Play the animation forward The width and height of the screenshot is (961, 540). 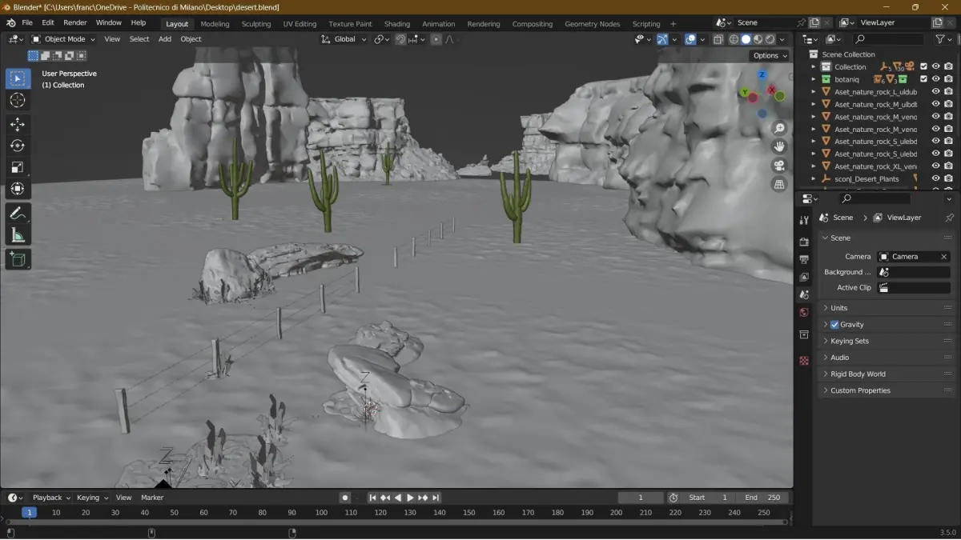pos(411,498)
